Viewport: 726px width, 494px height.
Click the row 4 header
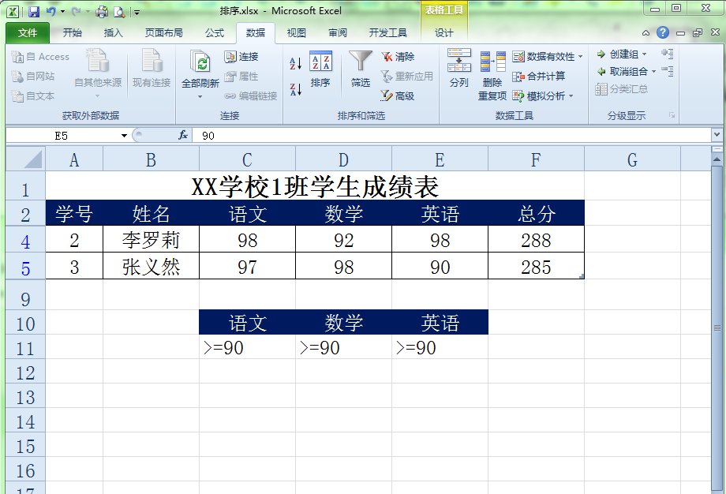[25, 241]
